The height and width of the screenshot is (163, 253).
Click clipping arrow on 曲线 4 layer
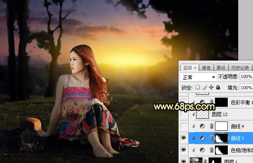pos(194,126)
